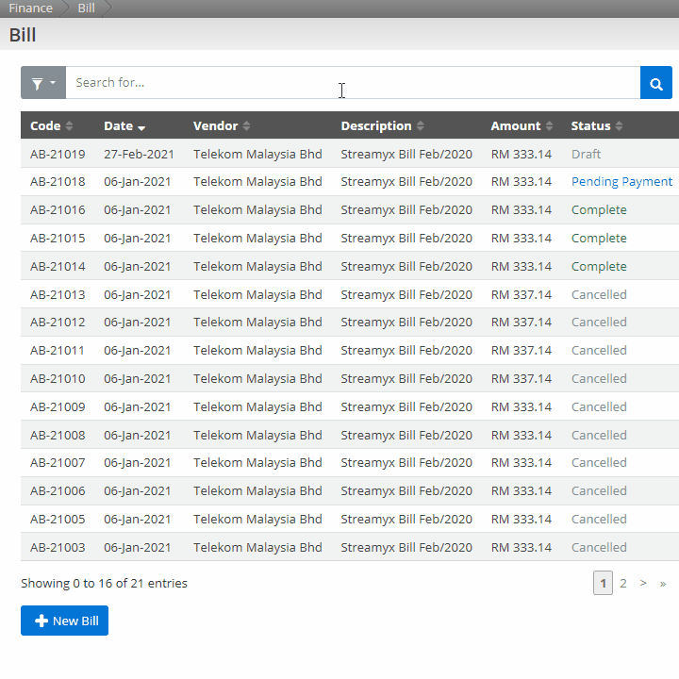Viewport: 679px width, 679px height.
Task: Select Bill breadcrumb item
Action: [x=86, y=8]
